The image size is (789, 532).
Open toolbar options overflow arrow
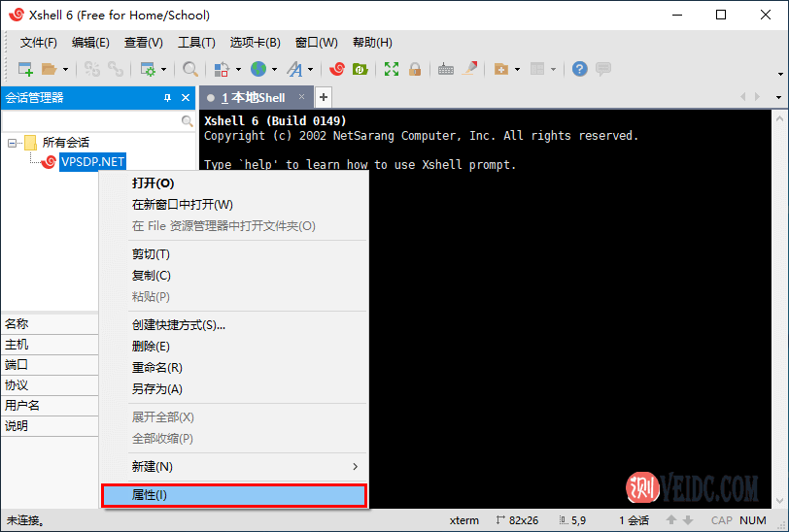[x=780, y=75]
